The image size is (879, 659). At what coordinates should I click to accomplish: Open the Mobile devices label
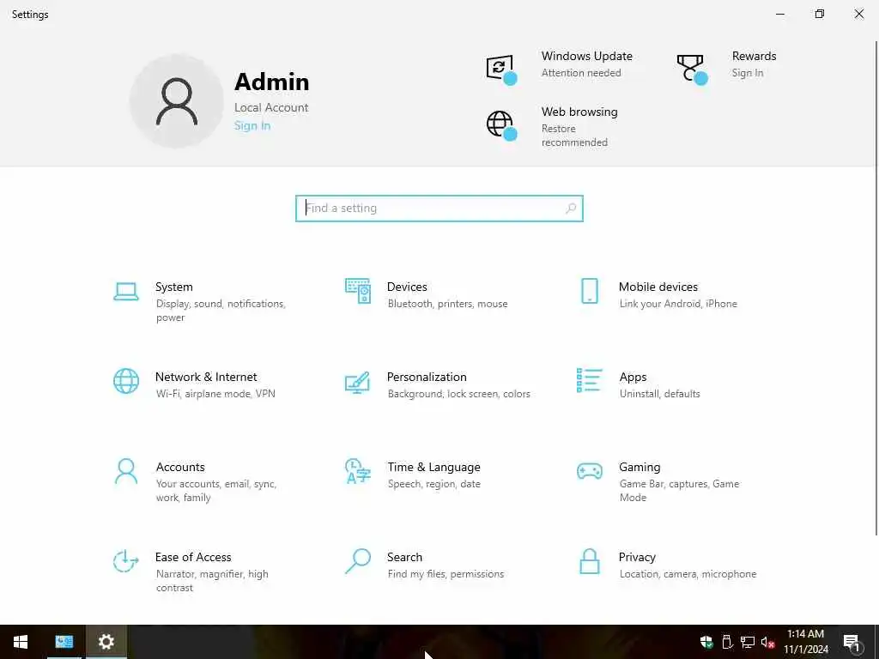pos(658,287)
